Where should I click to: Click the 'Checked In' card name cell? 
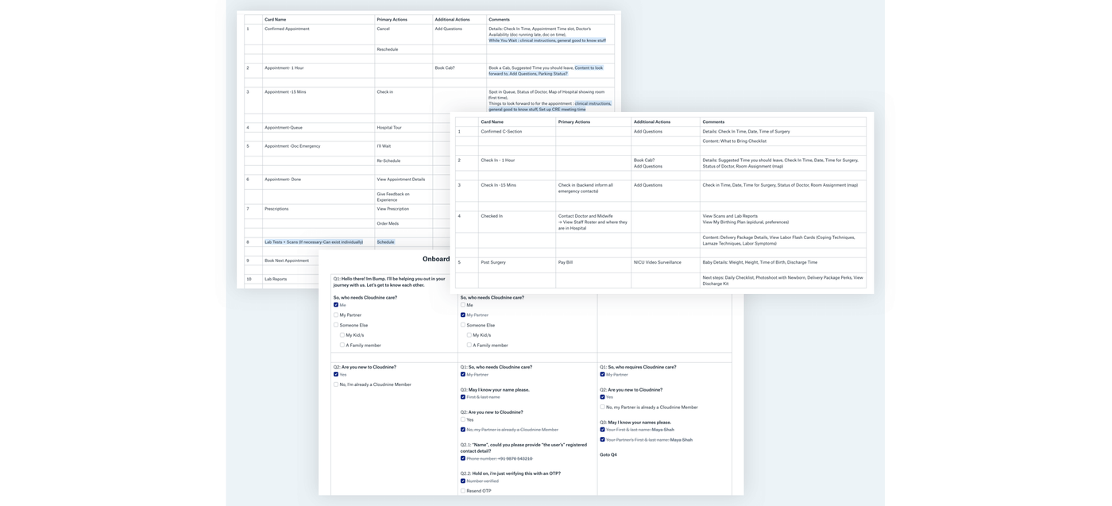pos(492,216)
